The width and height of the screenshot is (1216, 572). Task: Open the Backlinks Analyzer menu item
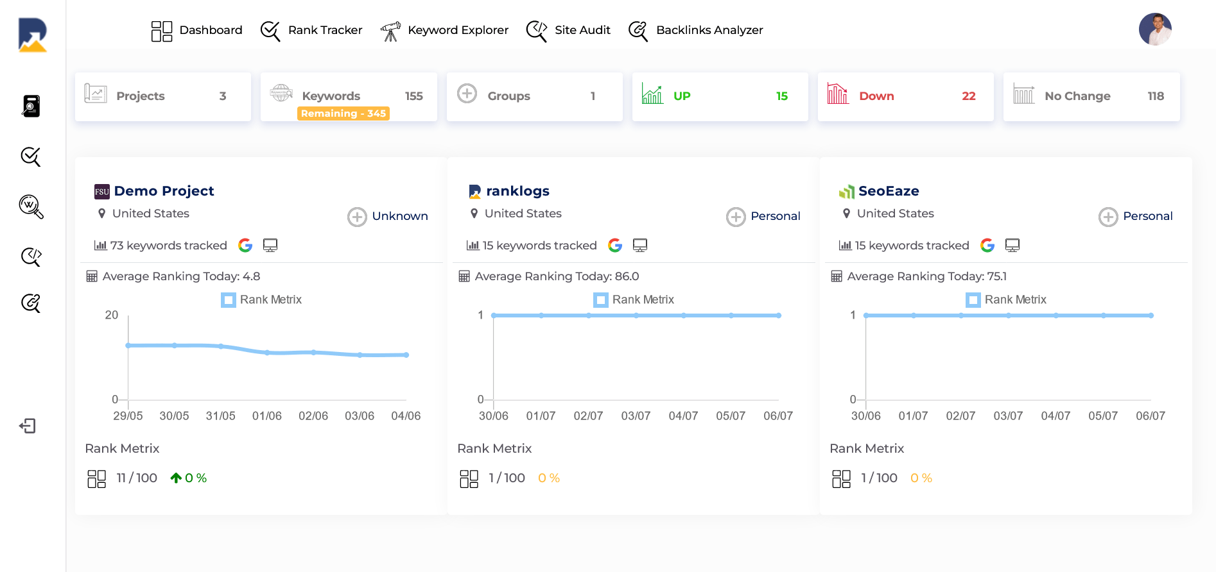click(709, 30)
